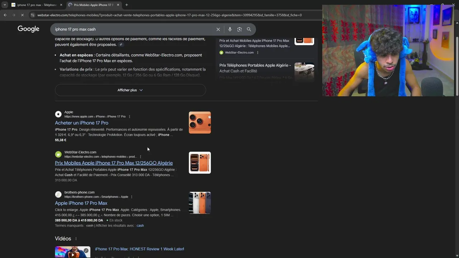459x258 pixels.
Task: Open Prix Mobiles Apple iPhone 17 Pro Max link
Action: [114, 163]
